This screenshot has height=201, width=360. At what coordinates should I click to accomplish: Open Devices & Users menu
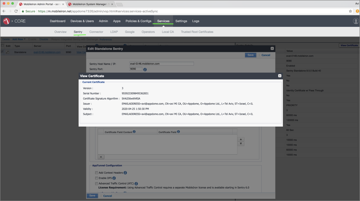click(82, 21)
